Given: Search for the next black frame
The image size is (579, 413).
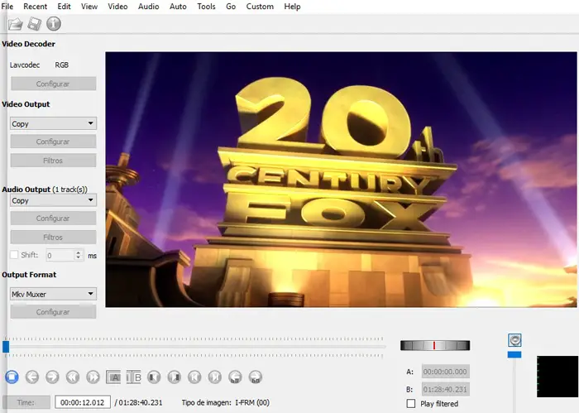Looking at the screenshot, I should [174, 377].
